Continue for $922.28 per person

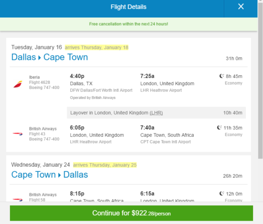pyautogui.click(x=131, y=213)
